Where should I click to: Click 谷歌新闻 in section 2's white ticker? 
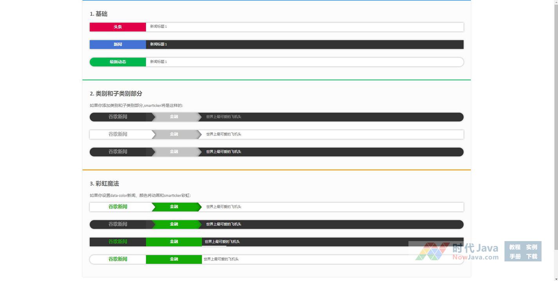pos(117,134)
